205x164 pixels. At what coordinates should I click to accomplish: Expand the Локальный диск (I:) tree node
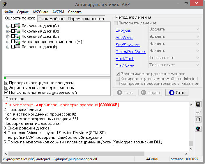point(8,47)
